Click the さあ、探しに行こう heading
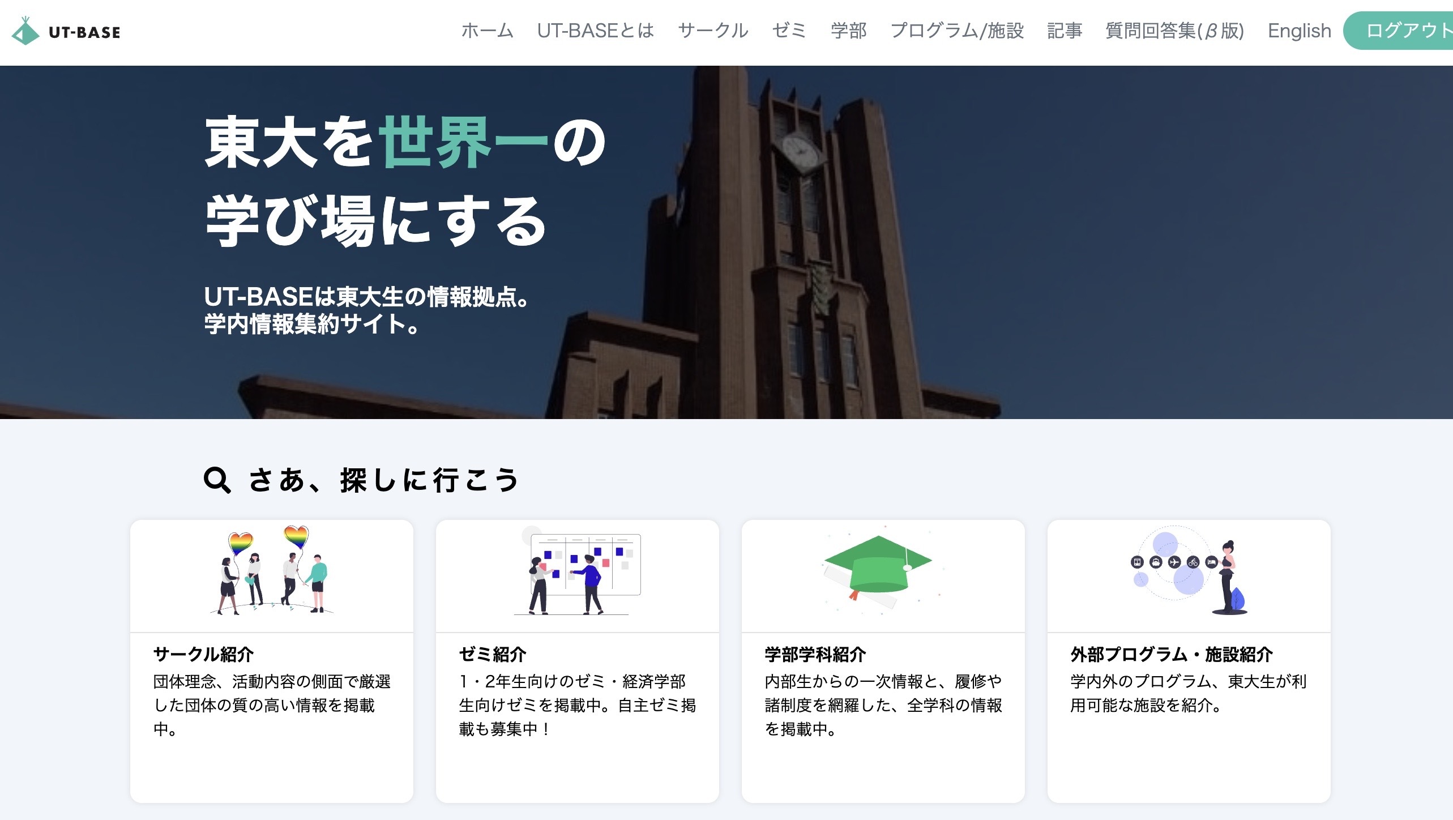This screenshot has width=1453, height=820. 384,480
